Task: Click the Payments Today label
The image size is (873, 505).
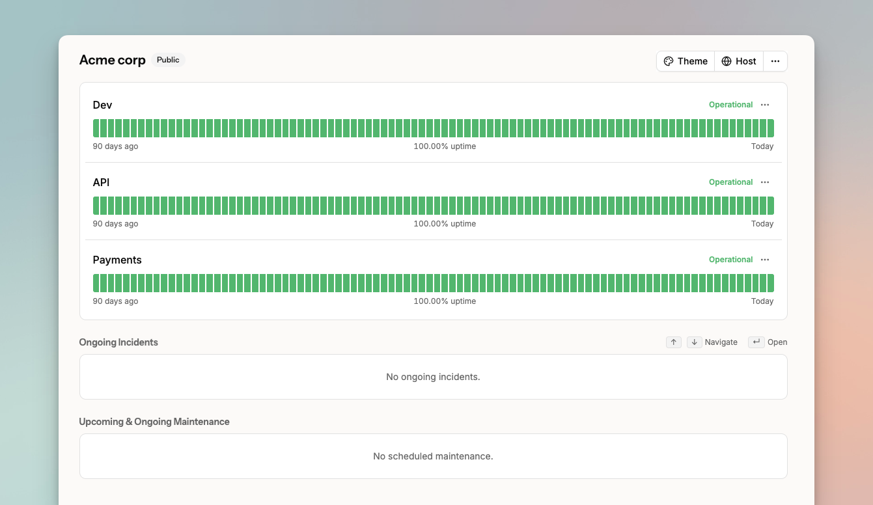Action: 762,301
